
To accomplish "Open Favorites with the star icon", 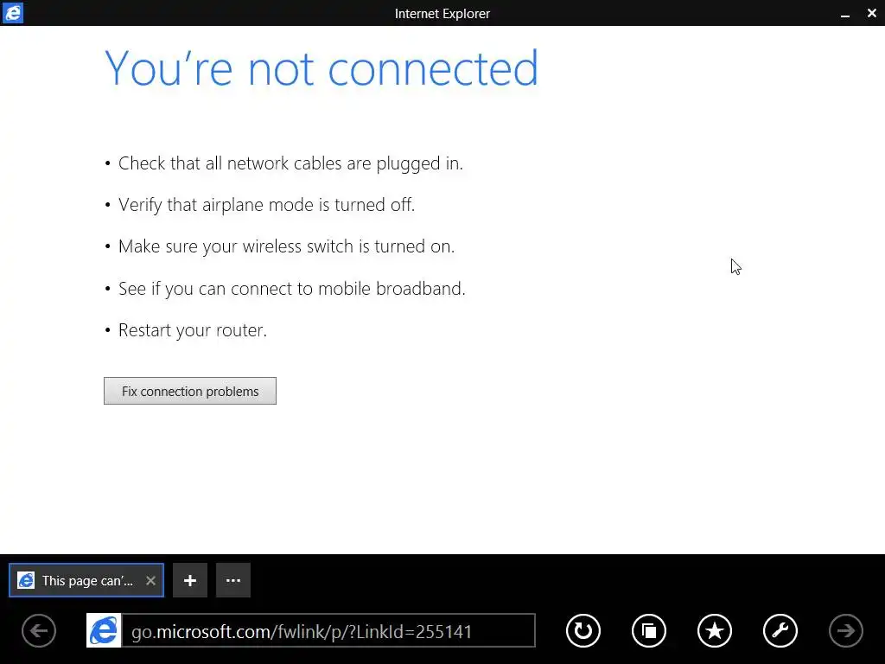I will coord(715,630).
